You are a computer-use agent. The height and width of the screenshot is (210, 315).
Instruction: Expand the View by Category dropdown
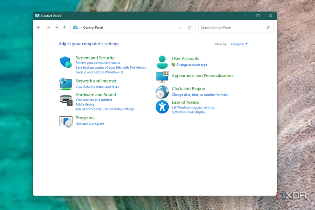pos(239,44)
